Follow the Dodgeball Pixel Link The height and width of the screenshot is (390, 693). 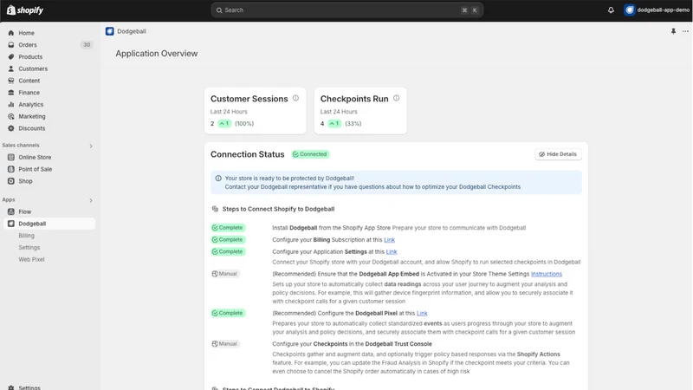422,313
